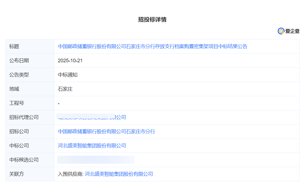Screen dimensions: 307x191
Task: Visit 中国邮政储蓄银行股份有限公司石家庄市分行 tendering company link
Action: [x=107, y=131]
